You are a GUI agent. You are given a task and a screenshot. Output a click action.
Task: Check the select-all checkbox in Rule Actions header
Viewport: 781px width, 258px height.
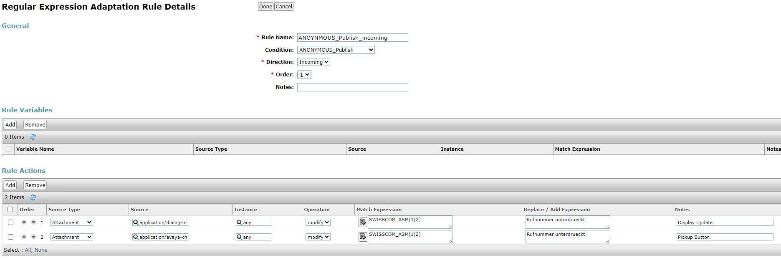[10, 210]
